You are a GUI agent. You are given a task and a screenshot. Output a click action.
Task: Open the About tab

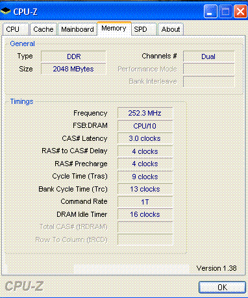coord(171,29)
